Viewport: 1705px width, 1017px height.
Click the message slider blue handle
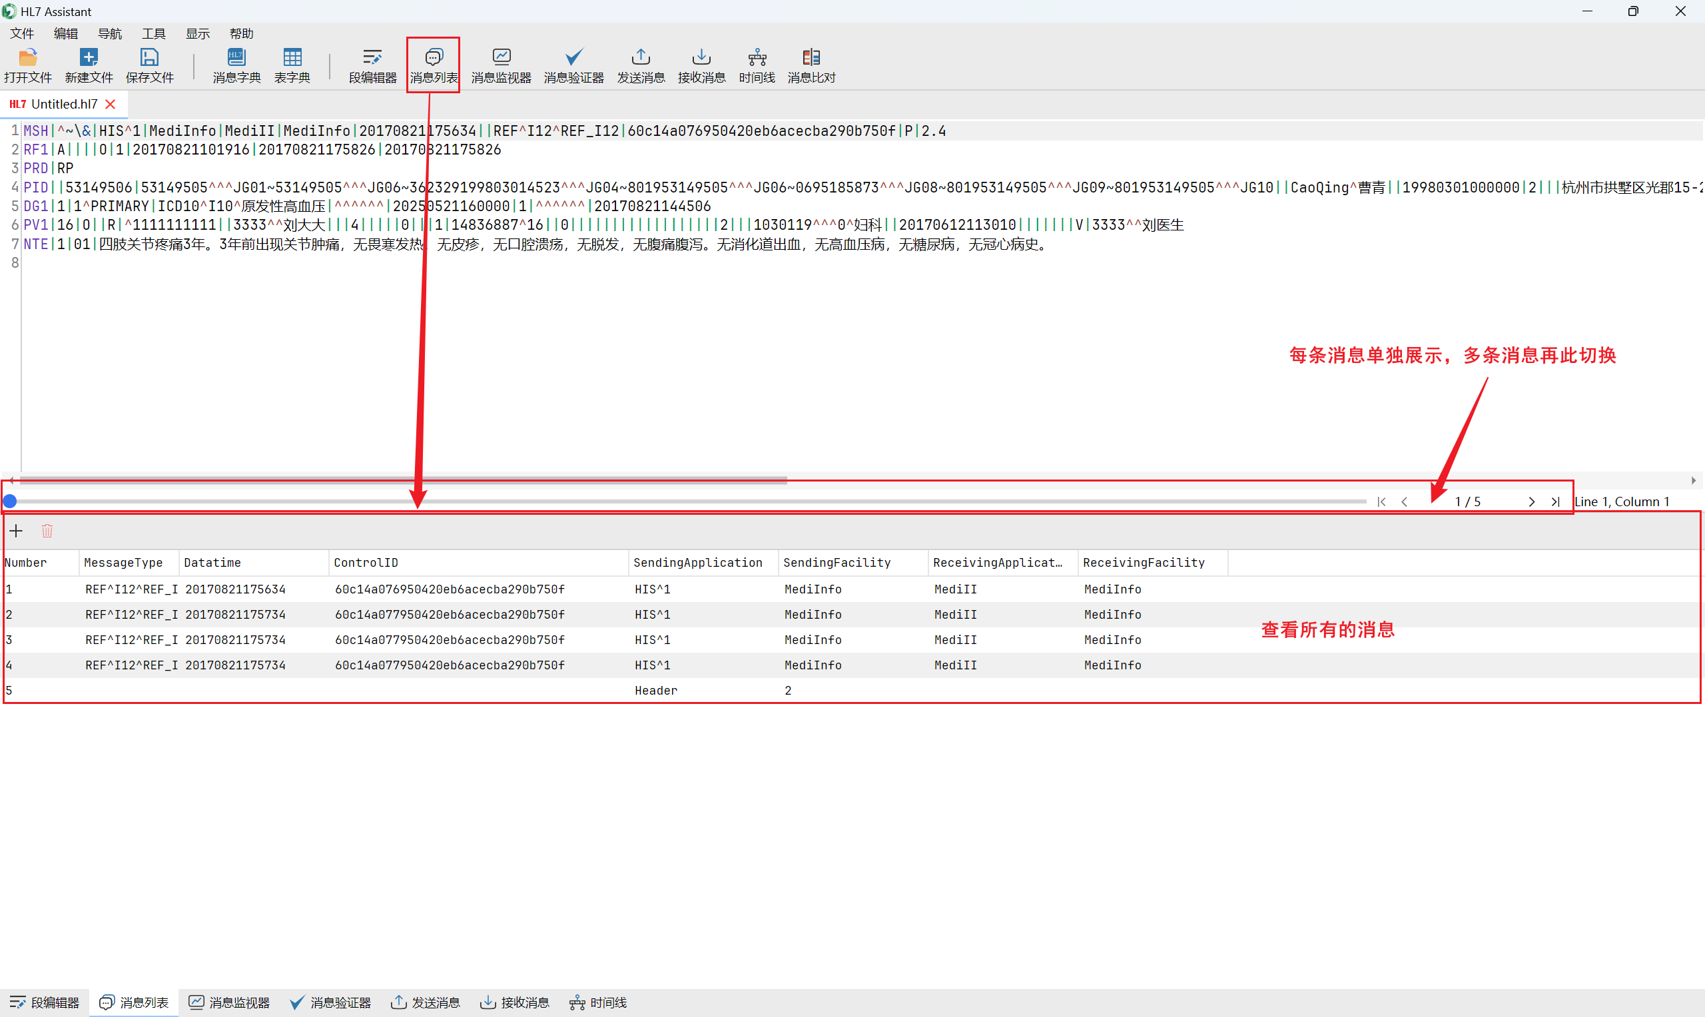click(x=10, y=502)
